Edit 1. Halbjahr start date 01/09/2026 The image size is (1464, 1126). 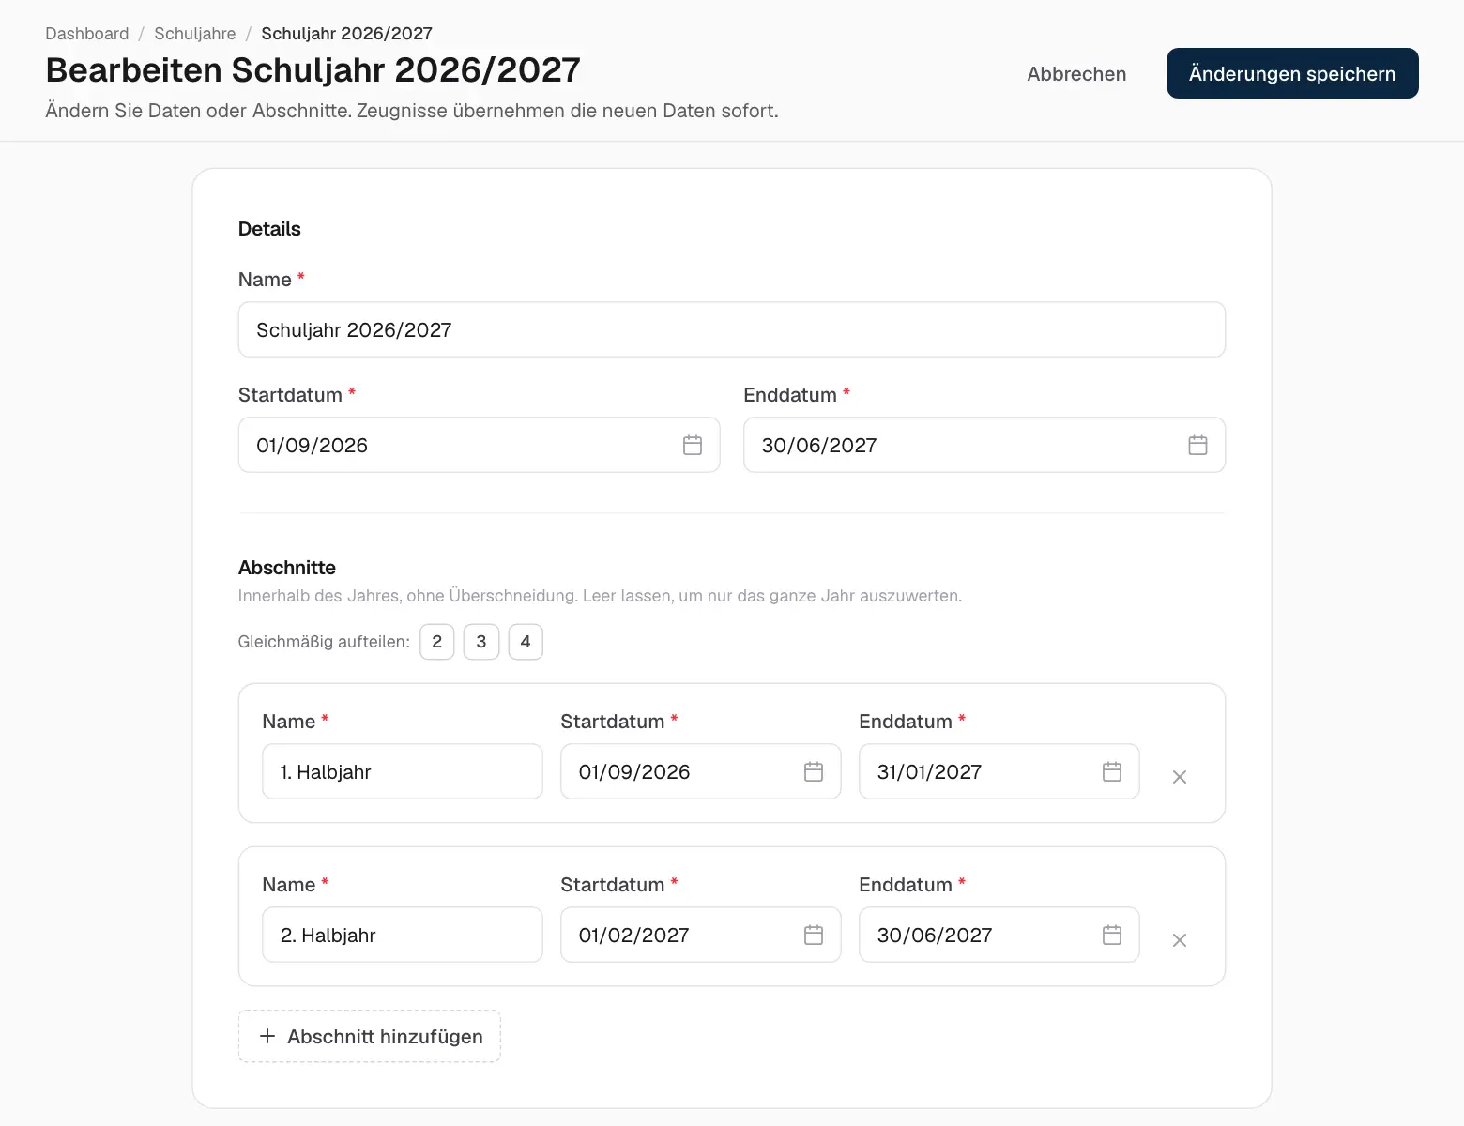pos(701,771)
